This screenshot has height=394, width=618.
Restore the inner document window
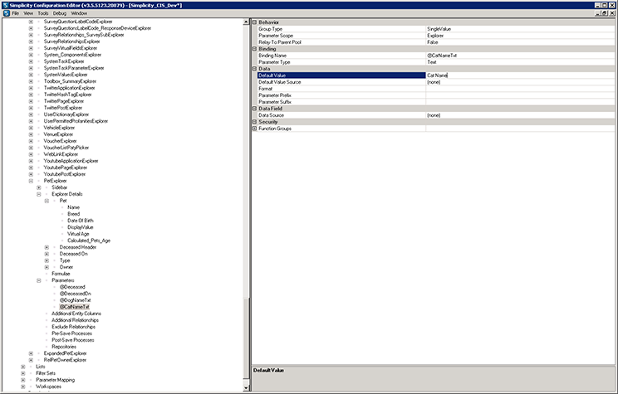(x=605, y=13)
